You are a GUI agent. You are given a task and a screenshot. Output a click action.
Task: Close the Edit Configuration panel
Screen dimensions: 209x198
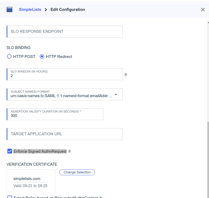tap(203, 10)
